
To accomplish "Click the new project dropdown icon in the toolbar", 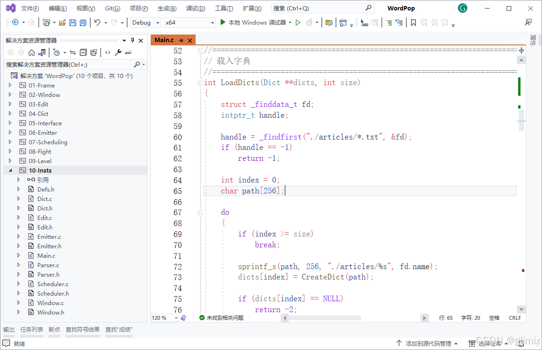I will (46, 23).
